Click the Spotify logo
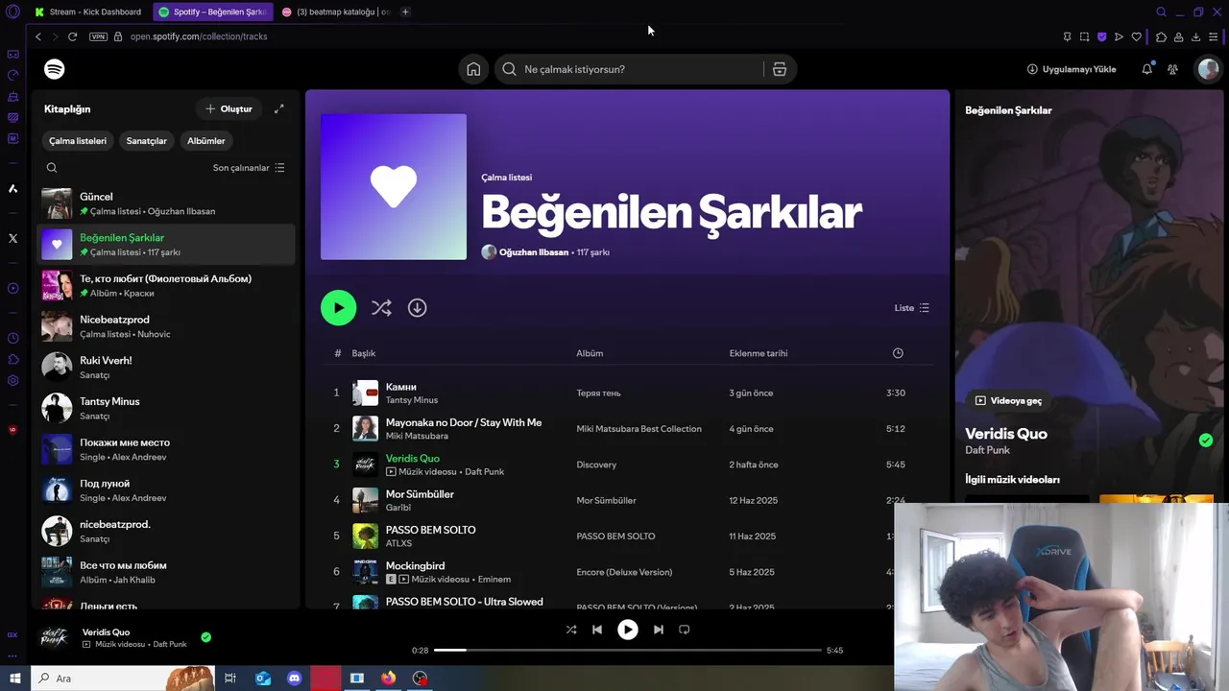The image size is (1229, 691). point(55,69)
